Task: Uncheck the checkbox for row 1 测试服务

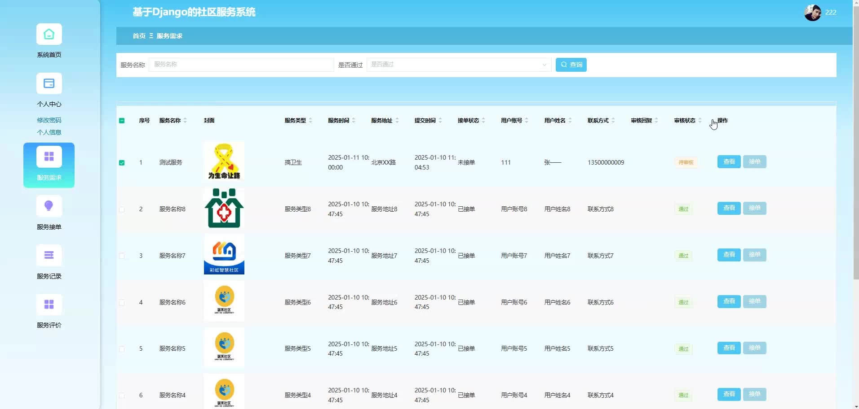Action: coord(122,163)
